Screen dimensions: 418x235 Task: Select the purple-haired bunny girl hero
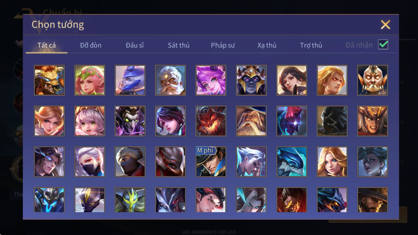point(211,80)
